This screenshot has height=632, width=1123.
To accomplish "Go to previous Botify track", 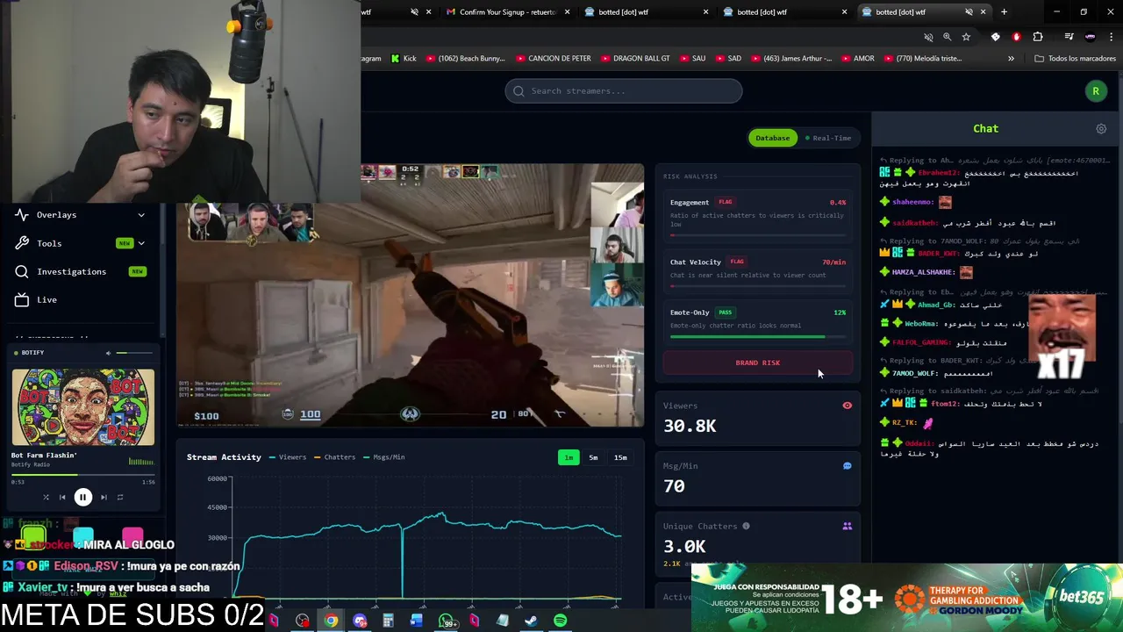I will (62, 497).
